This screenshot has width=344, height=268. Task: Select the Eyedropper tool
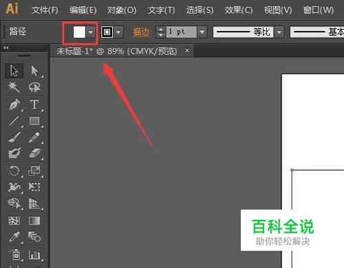pyautogui.click(x=14, y=237)
